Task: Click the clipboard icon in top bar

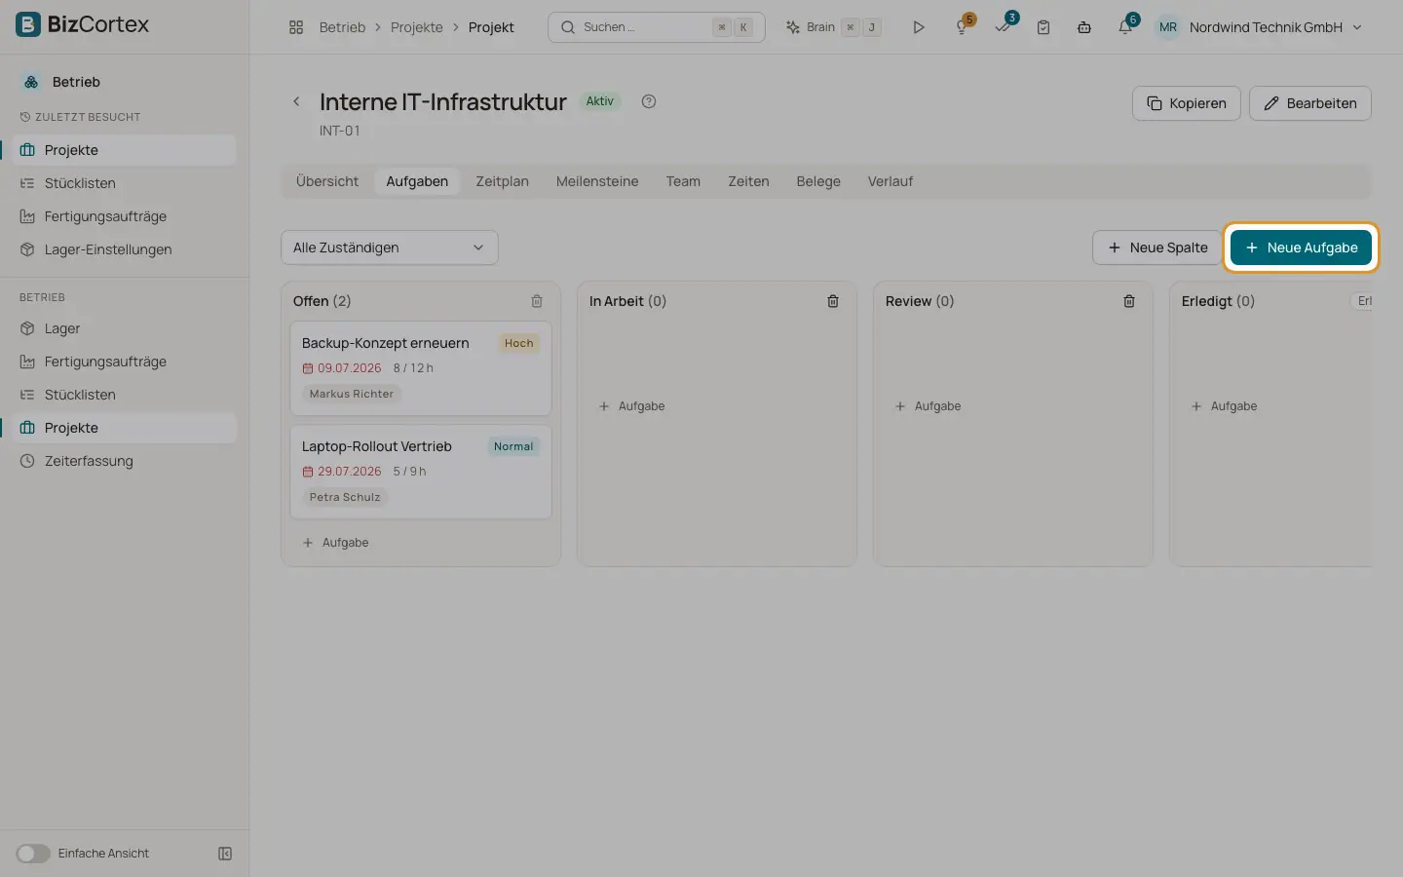Action: (x=1043, y=27)
